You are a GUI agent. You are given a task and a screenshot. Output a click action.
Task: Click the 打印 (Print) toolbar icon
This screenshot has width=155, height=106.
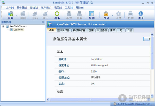point(130,15)
